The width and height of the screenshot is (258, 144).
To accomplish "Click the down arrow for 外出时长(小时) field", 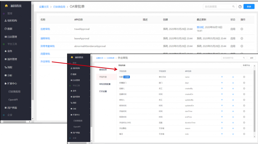I will pos(233,123).
